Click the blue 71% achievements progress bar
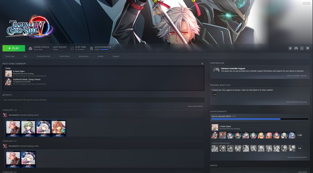 260,119
